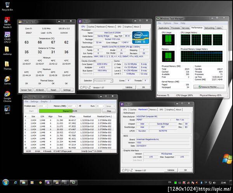
Task: Open the times unit dropdown in LinX
Action: pos(111,106)
